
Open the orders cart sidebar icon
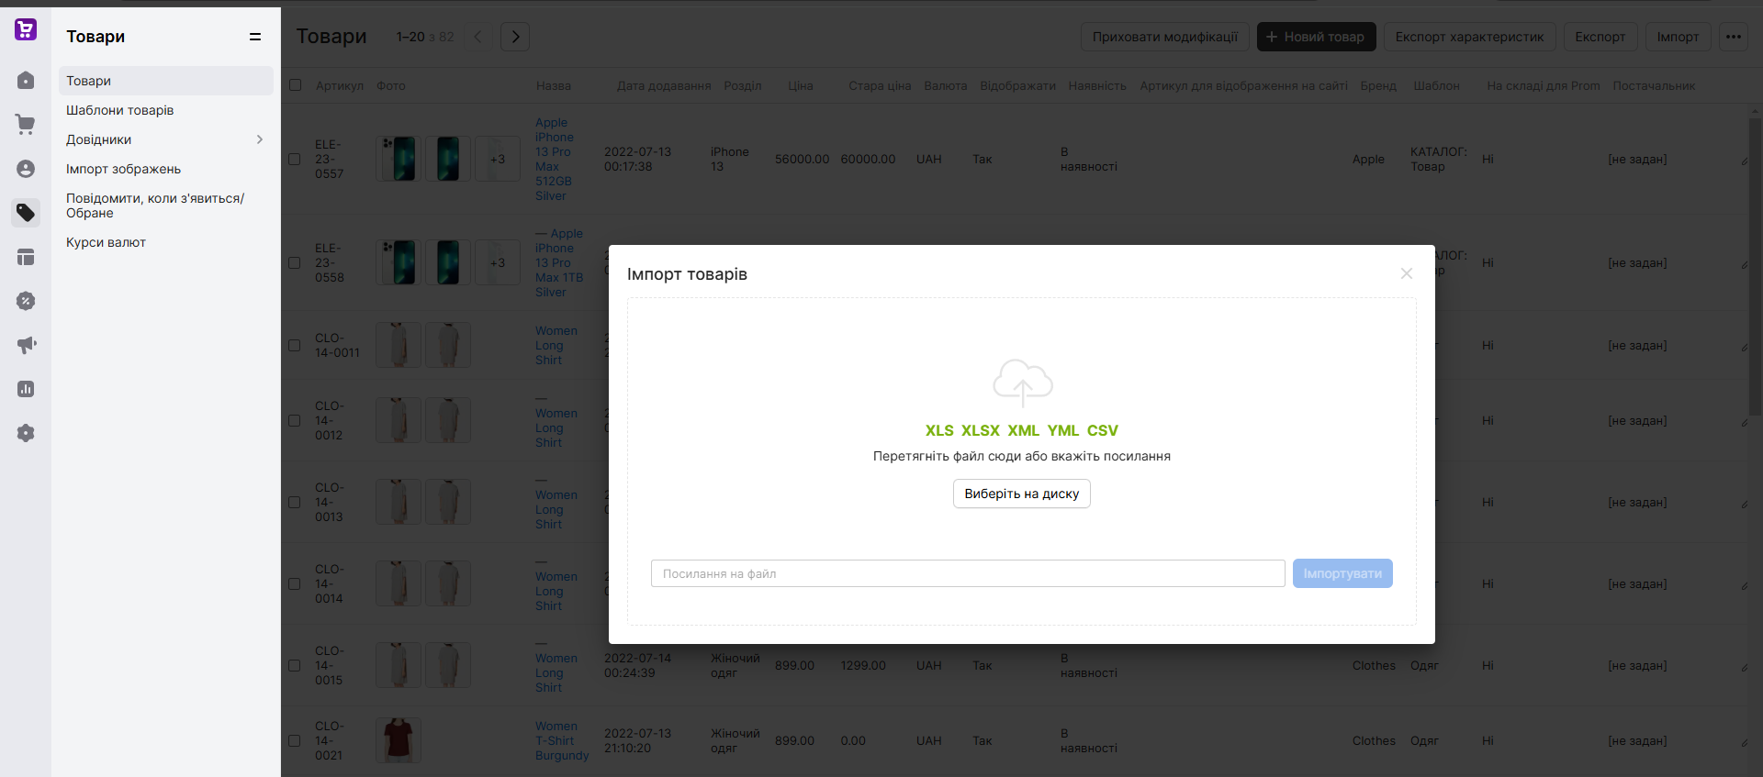tap(26, 125)
